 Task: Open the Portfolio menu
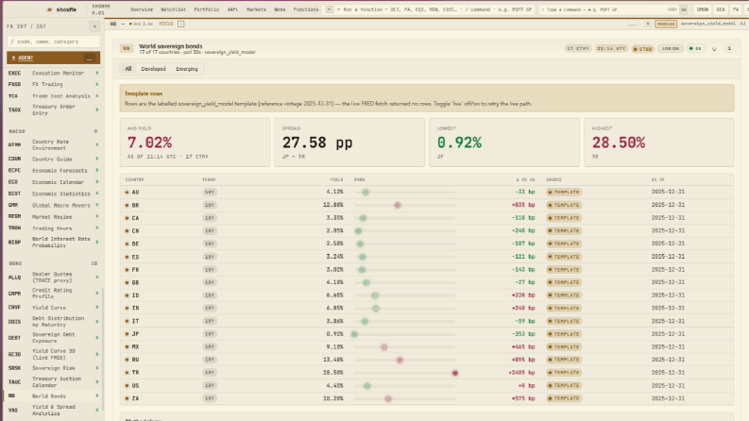pyautogui.click(x=206, y=9)
